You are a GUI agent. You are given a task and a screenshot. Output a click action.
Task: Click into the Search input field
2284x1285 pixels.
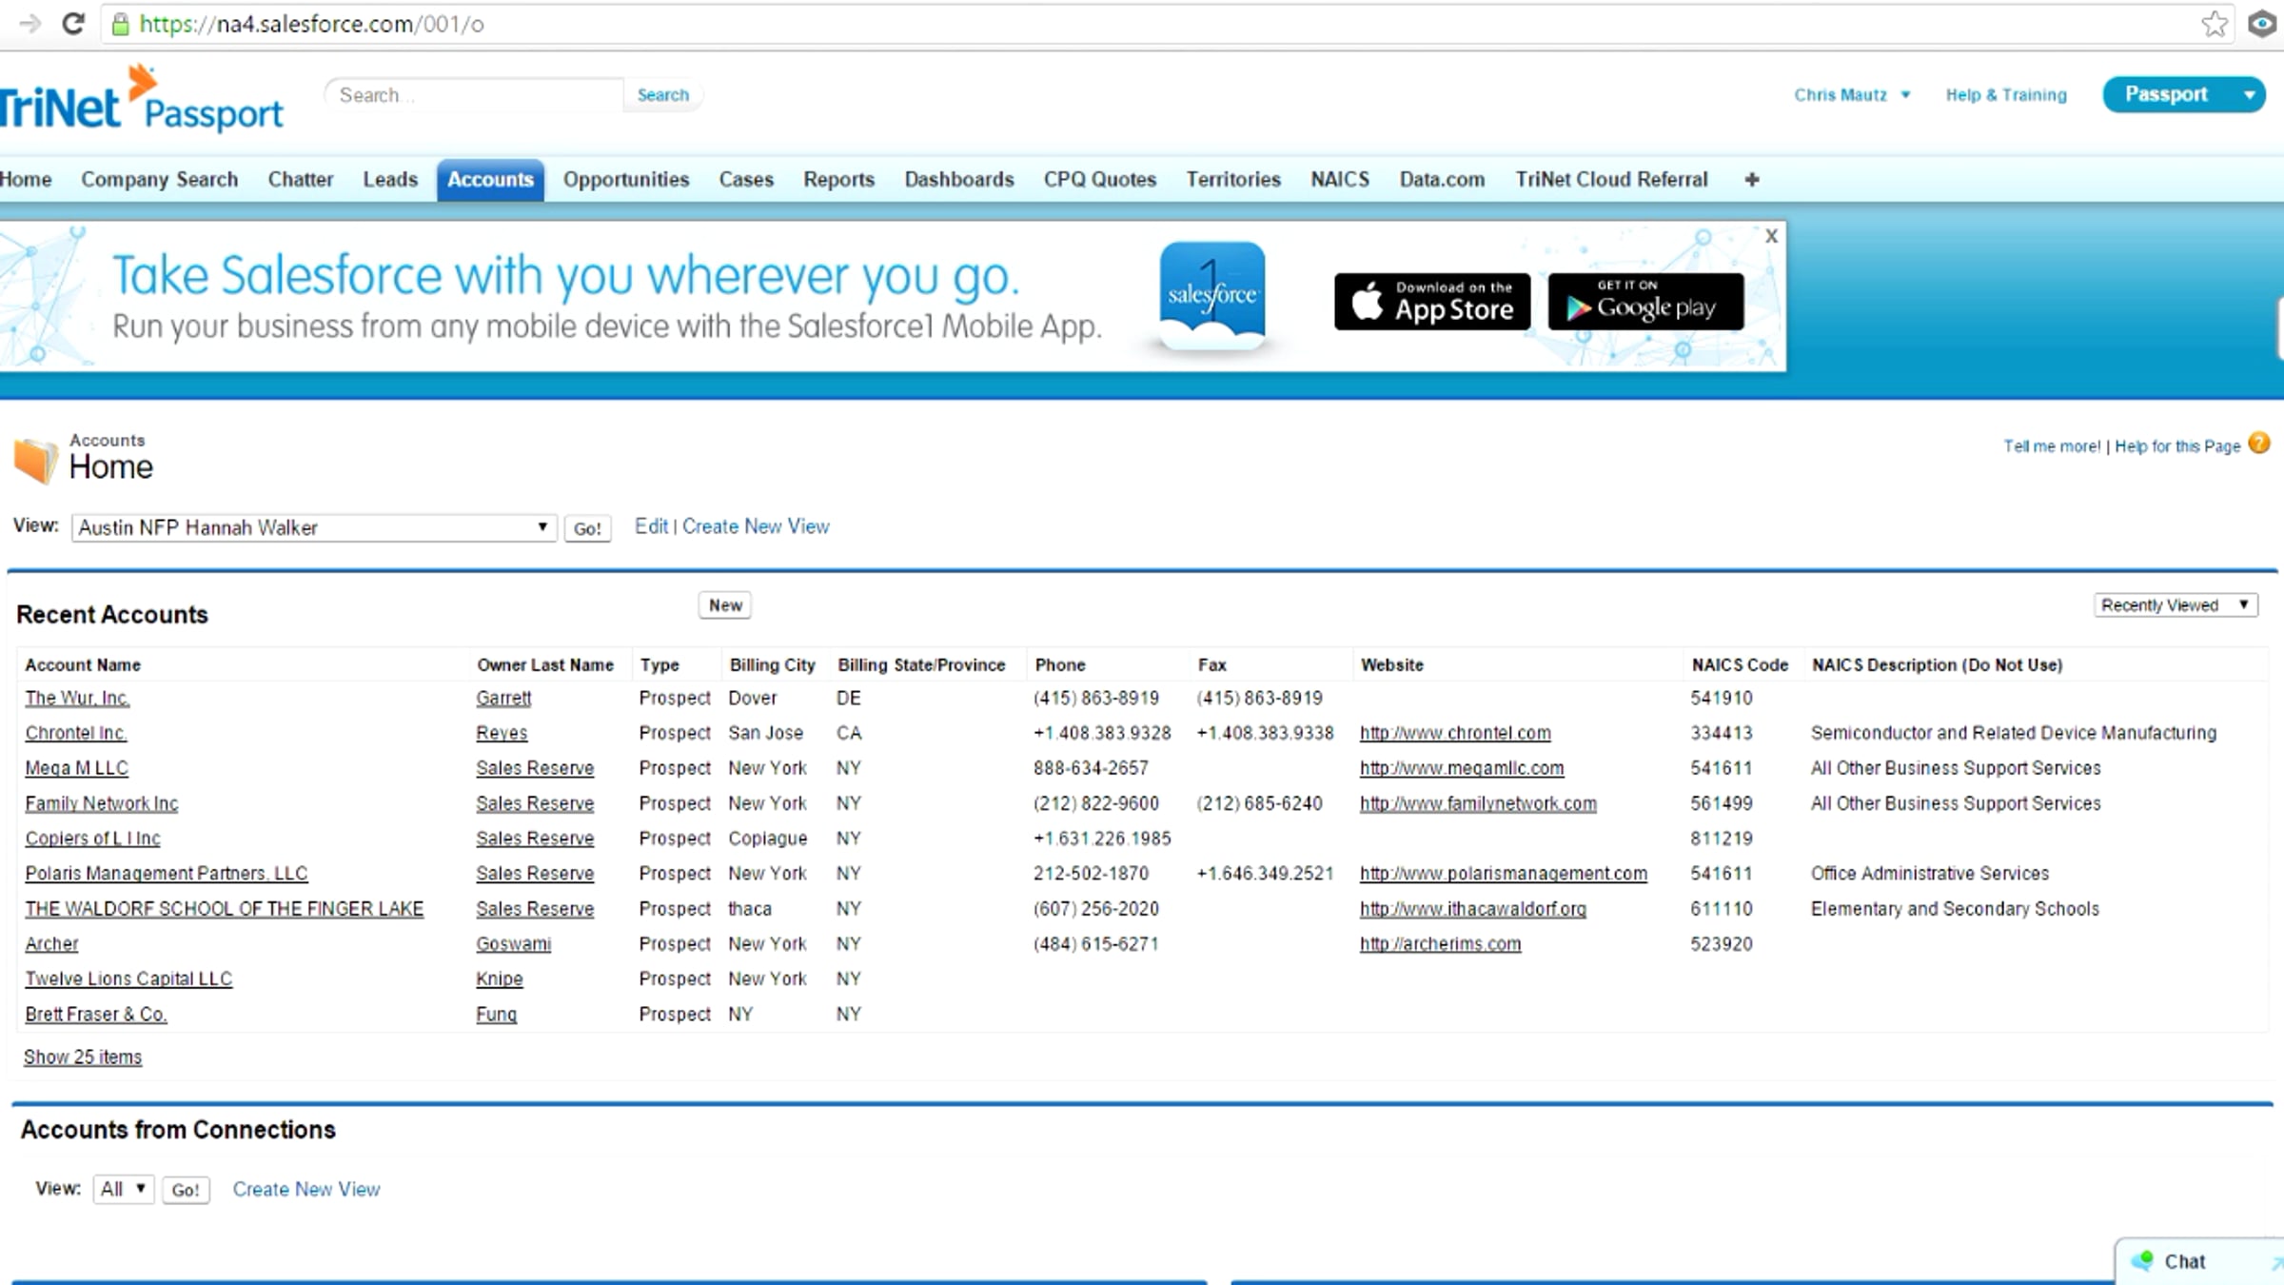pos(474,95)
